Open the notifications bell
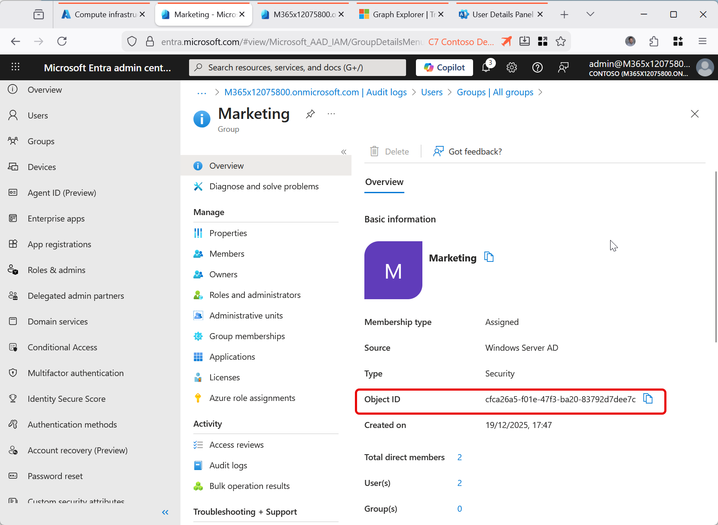718x525 pixels. pyautogui.click(x=486, y=67)
